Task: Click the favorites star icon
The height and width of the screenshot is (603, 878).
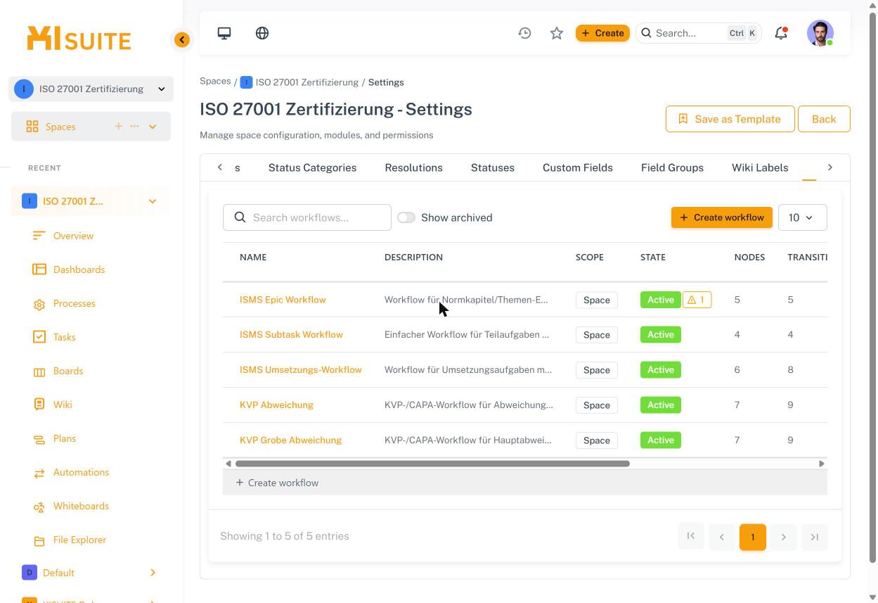Action: click(557, 33)
